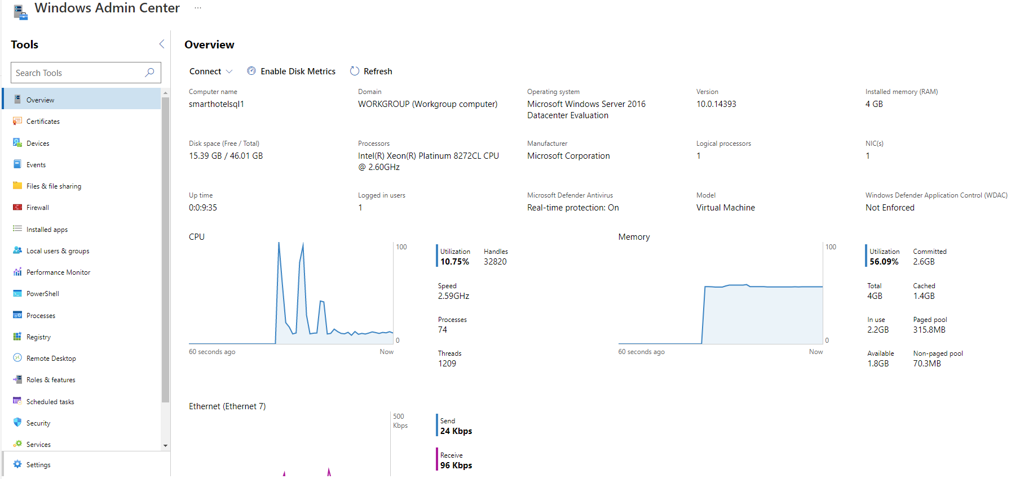This screenshot has width=1011, height=479.
Task: Expand the Connect dropdown arrow
Action: click(x=229, y=71)
